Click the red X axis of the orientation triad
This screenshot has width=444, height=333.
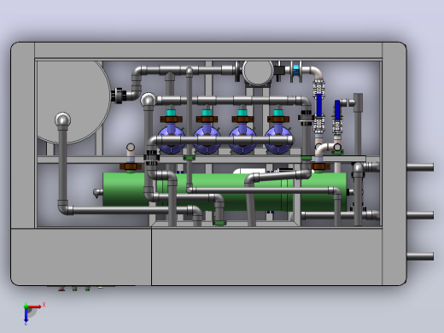pyautogui.click(x=35, y=307)
